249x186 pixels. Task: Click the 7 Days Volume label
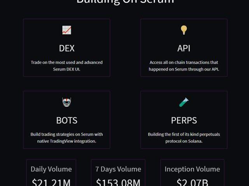click(118, 169)
